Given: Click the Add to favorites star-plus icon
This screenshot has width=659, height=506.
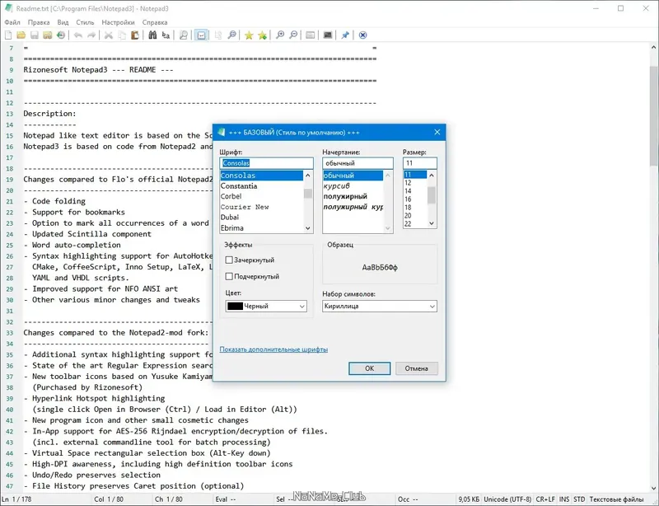Looking at the screenshot, I should coord(262,35).
